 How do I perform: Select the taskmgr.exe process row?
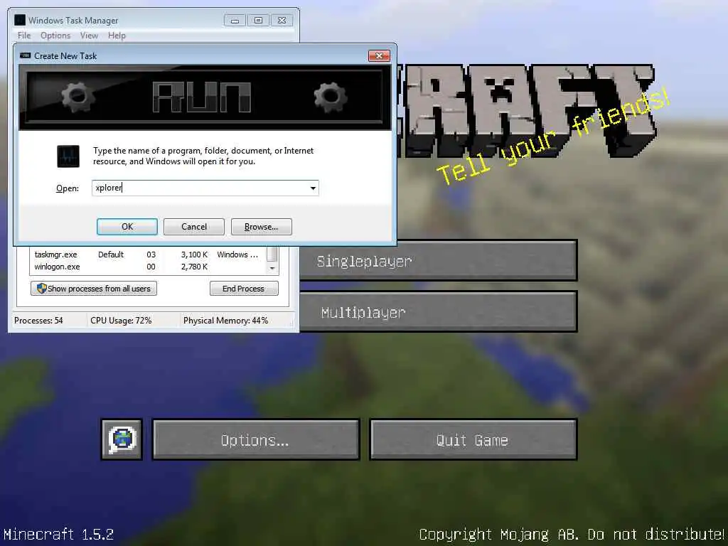[x=148, y=255]
